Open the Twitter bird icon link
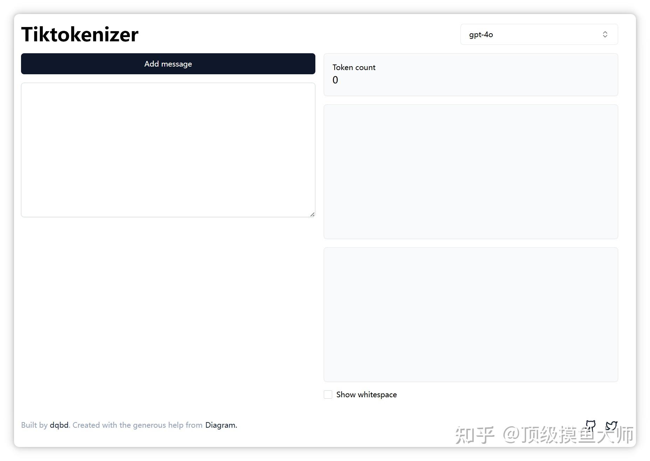Screen dimensions: 650x461 pos(611,425)
